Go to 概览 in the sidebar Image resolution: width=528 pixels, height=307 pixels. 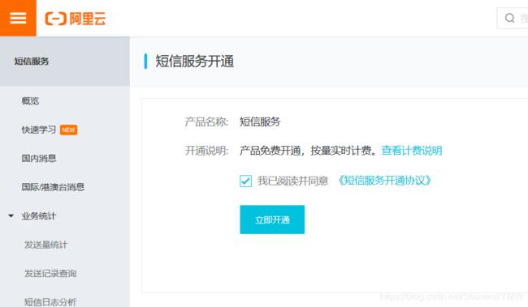pos(30,100)
